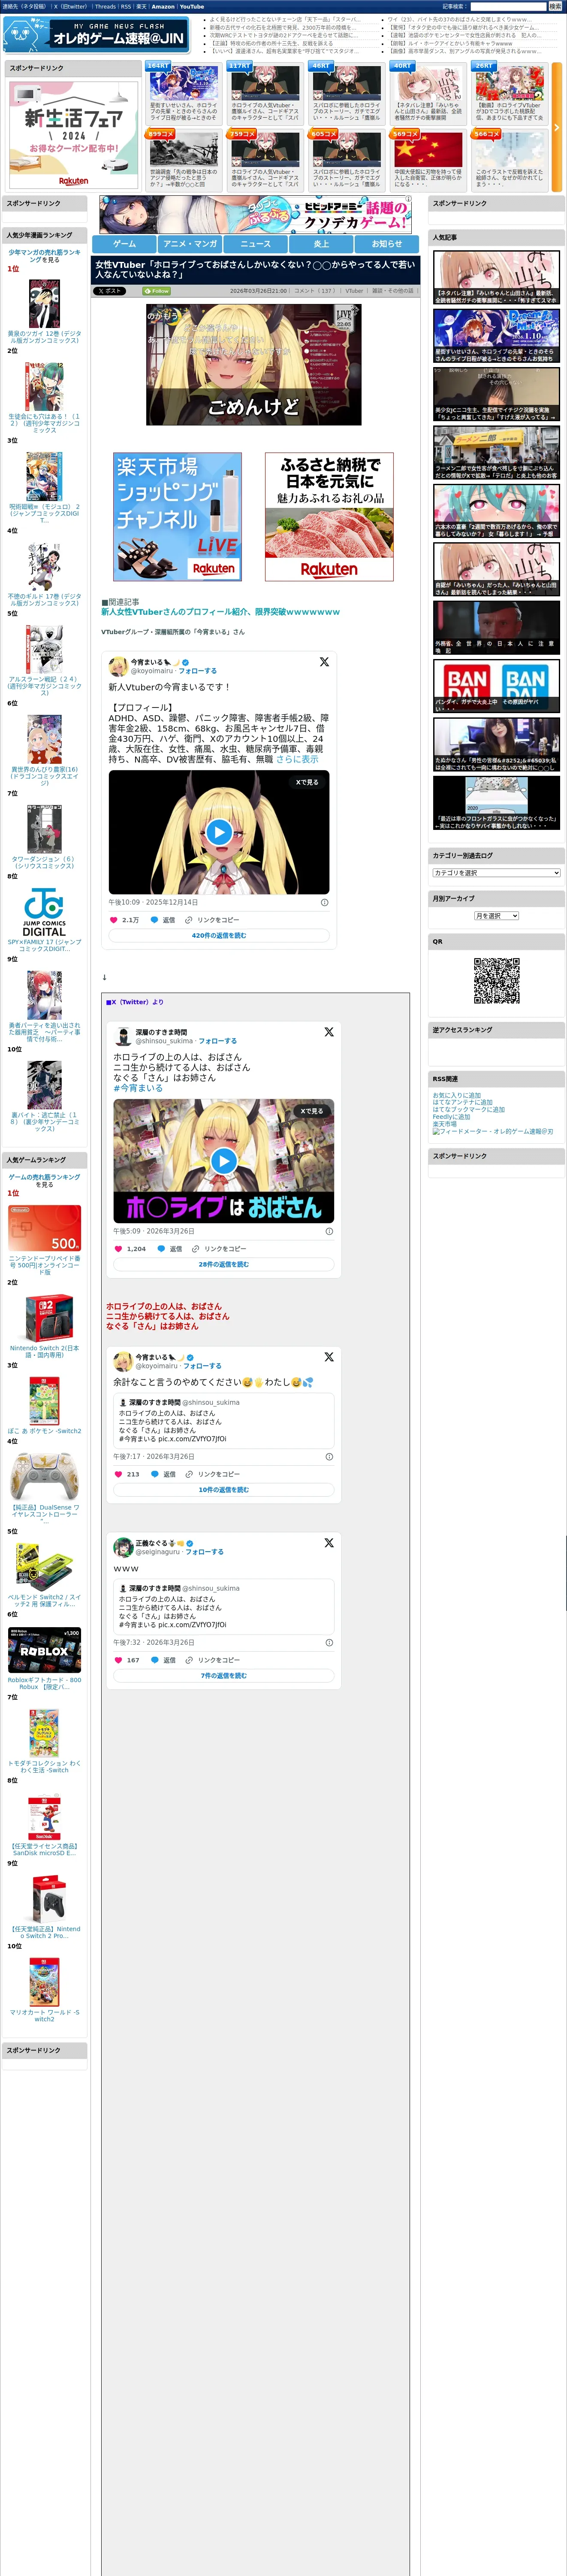Open the カテゴリを選択 dropdown
Screen dimensions: 567x2576
point(496,873)
